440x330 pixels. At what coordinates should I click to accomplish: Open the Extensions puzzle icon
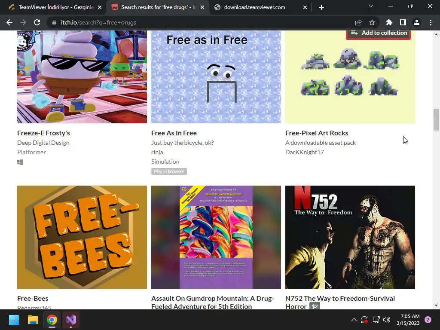coord(389,22)
